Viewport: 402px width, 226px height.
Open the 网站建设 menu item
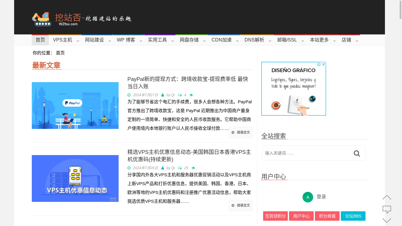(x=94, y=40)
